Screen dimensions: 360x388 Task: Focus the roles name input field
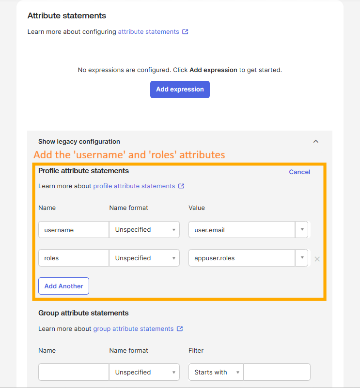[74, 258]
